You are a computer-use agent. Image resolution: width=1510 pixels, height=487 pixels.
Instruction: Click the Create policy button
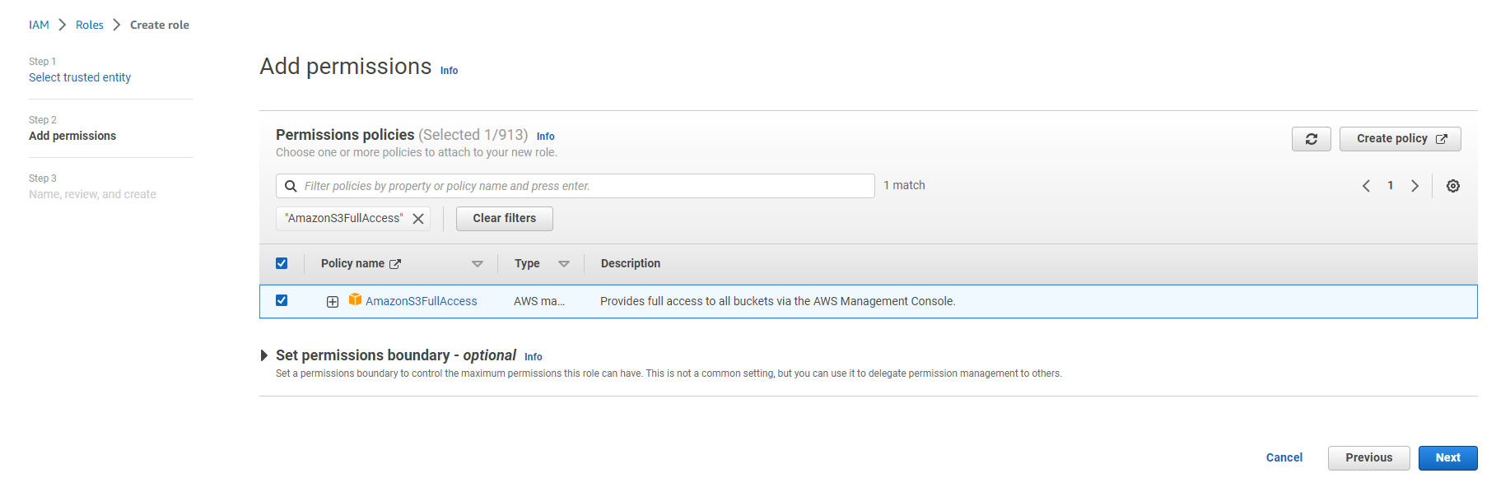1400,139
